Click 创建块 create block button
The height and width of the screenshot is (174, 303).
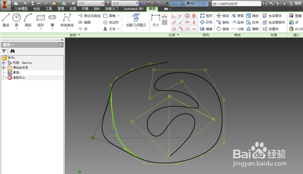click(x=271, y=29)
